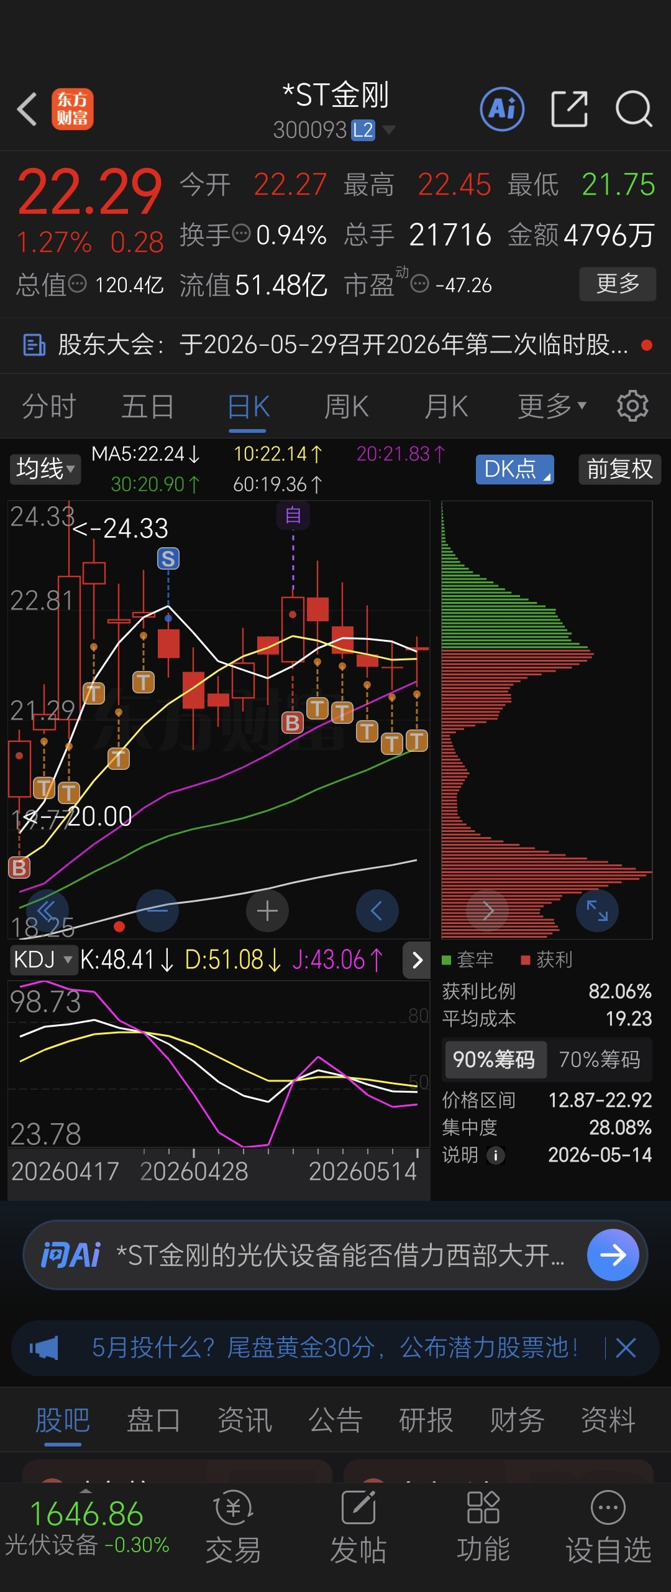Viewport: 671px width, 1592px height.
Task: Send the 问Ai question arrow button
Action: point(613,1255)
